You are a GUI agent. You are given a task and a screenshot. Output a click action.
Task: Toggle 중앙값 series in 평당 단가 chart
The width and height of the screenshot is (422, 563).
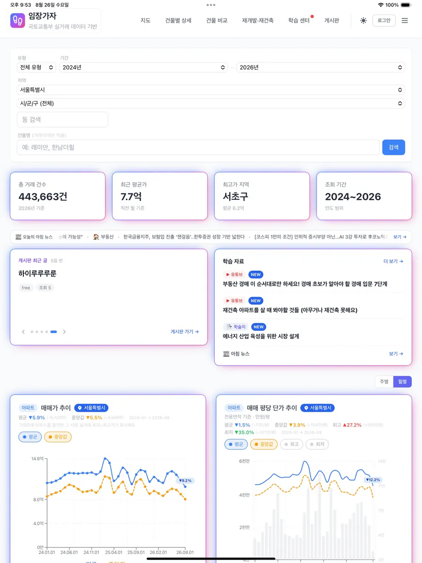(264, 444)
